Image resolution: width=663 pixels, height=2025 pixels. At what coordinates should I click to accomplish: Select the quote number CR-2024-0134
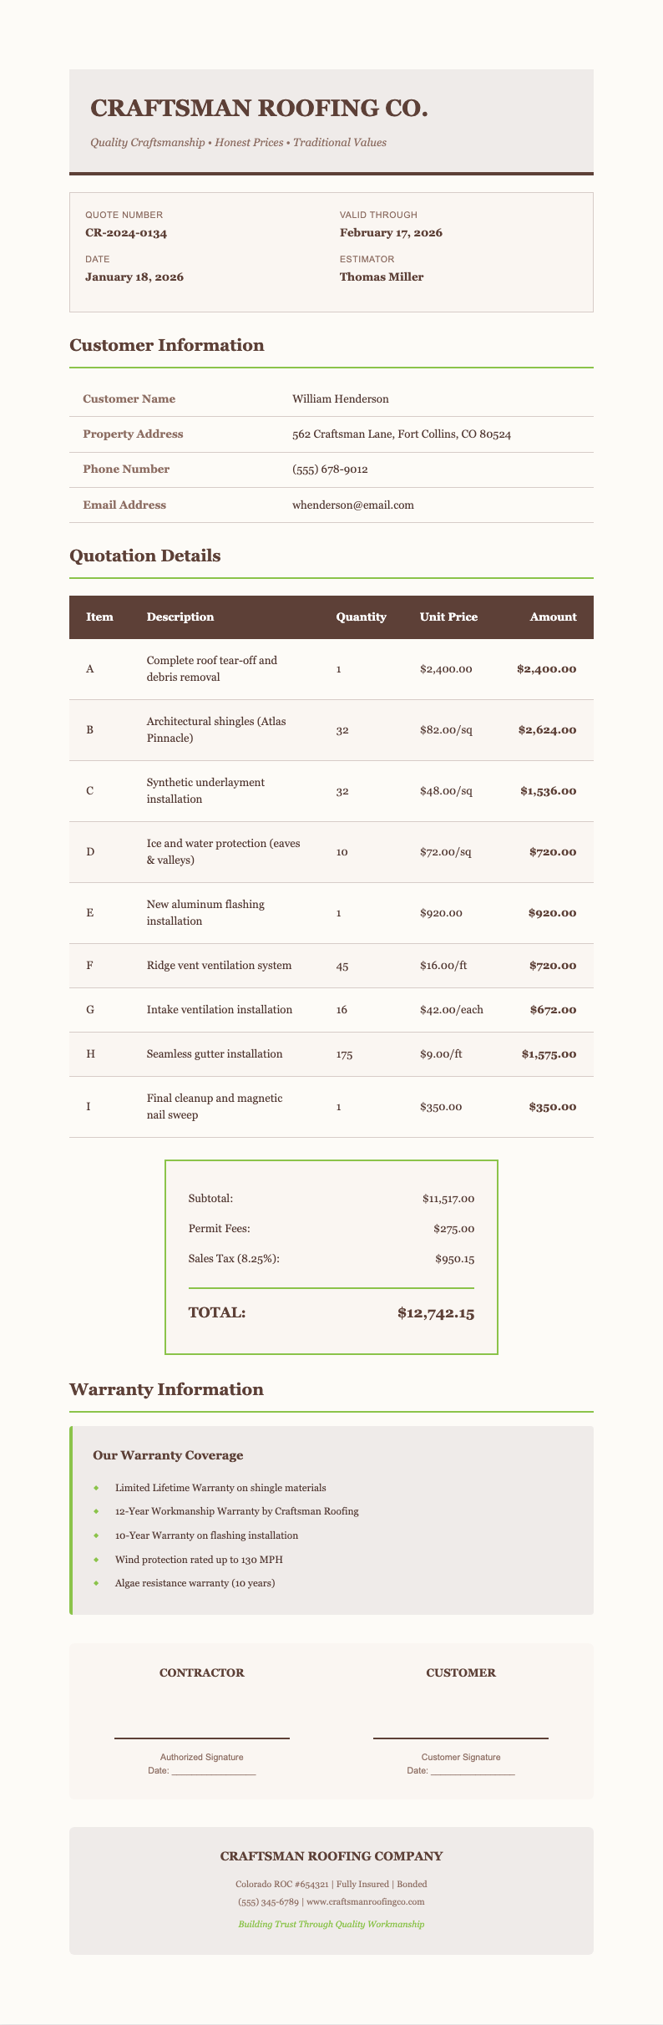pos(126,233)
